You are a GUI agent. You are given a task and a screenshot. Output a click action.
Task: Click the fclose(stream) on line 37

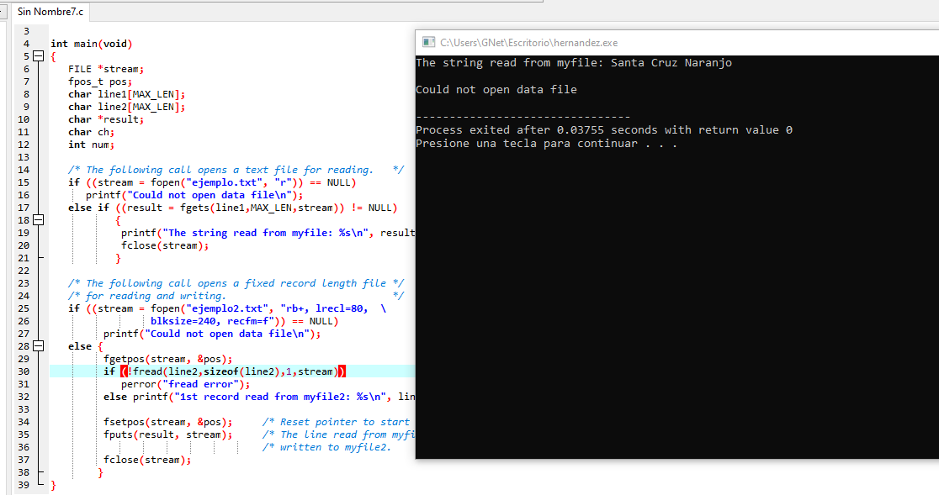coord(147,459)
